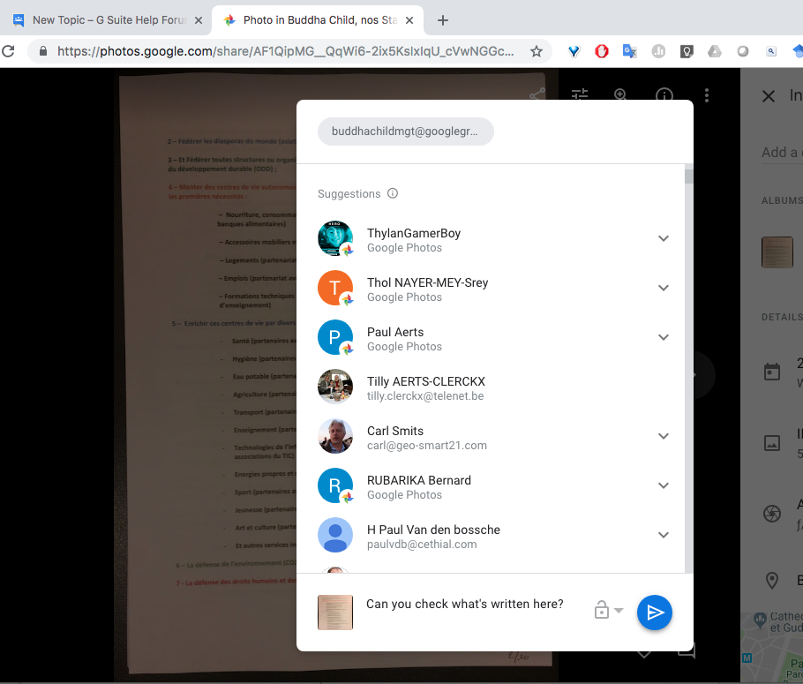Choose Tilly AERTS-CLERCKX as recipient
This screenshot has width=803, height=684.
point(491,387)
